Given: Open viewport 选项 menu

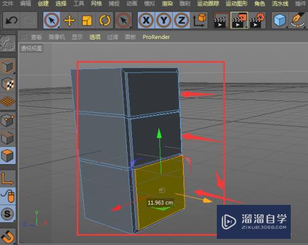Looking at the screenshot, I should click(x=95, y=37).
